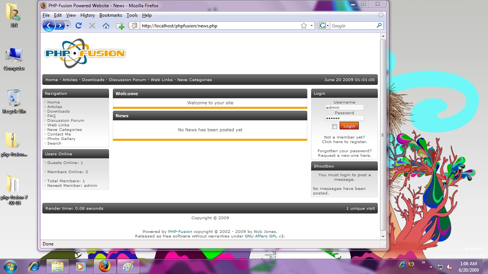Tick the Remember Me checkbox beside Login
The image size is (488, 274).
point(334,126)
